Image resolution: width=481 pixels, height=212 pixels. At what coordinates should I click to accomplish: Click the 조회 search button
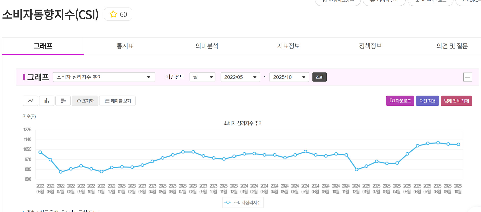[x=319, y=77]
